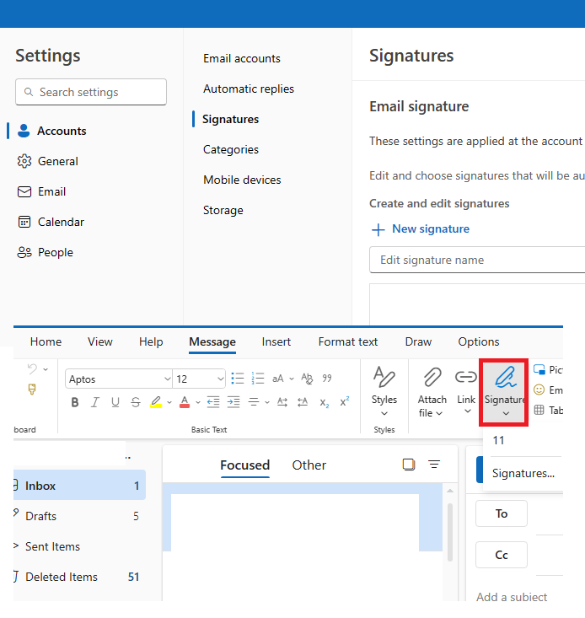Image resolution: width=585 pixels, height=618 pixels.
Task: Expand highlight color options arrow
Action: pyautogui.click(x=169, y=402)
